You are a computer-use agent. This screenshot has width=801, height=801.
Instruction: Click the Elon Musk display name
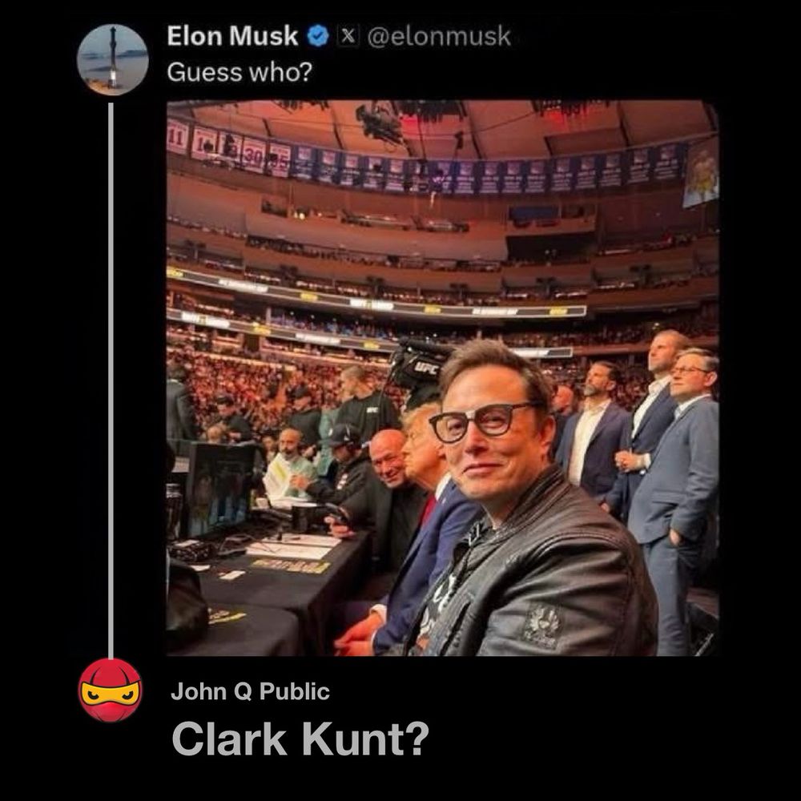pyautogui.click(x=232, y=36)
